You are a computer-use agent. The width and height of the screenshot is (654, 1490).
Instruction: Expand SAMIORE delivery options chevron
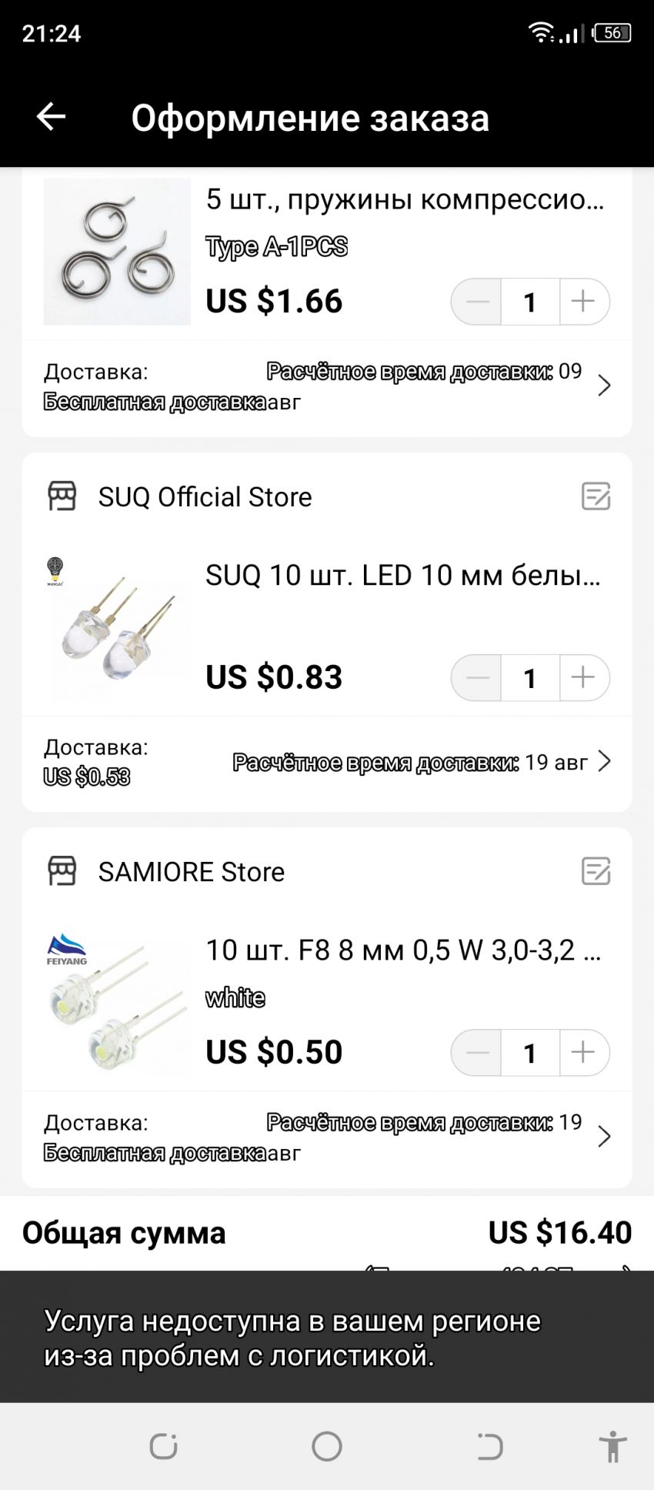[604, 1137]
